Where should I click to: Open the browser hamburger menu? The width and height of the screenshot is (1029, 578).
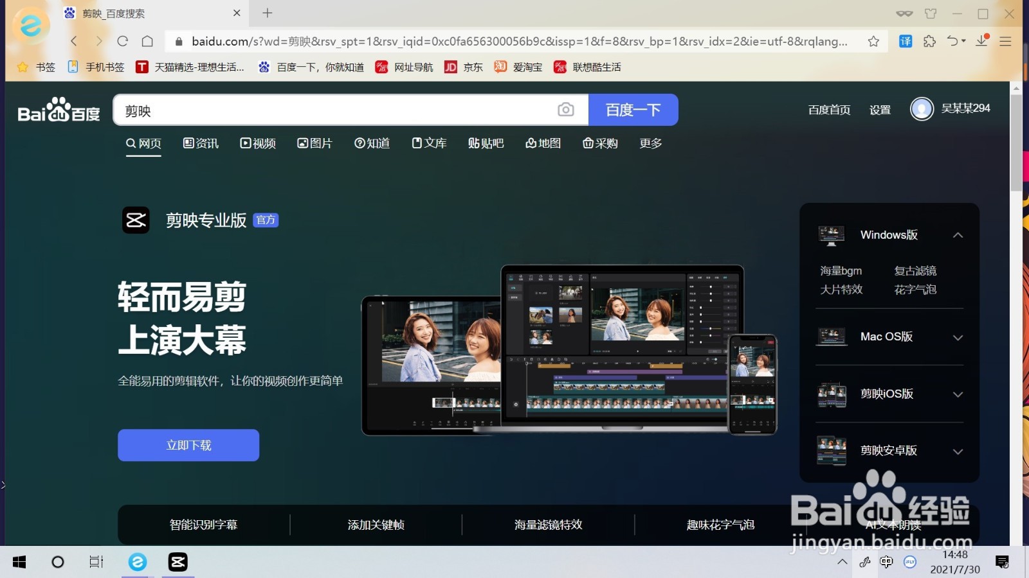coord(1006,41)
